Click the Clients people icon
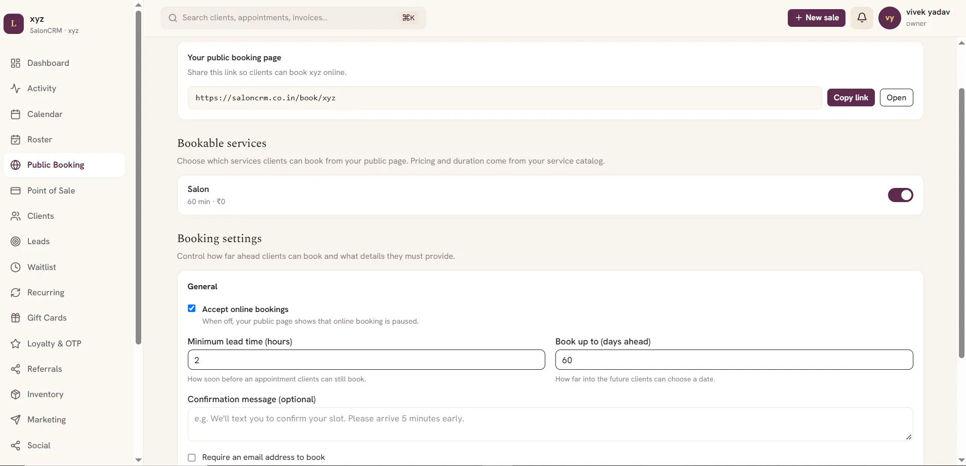 pyautogui.click(x=16, y=216)
